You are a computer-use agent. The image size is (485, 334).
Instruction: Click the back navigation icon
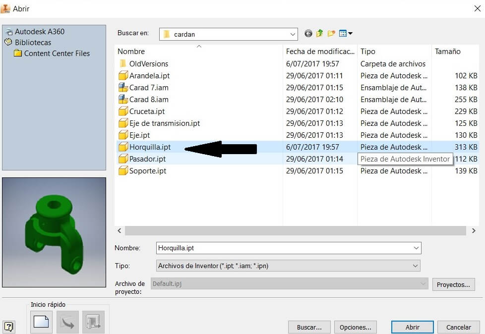pos(308,33)
